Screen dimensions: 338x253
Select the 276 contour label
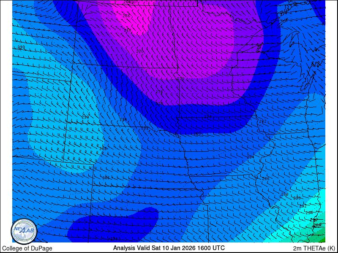(159, 103)
